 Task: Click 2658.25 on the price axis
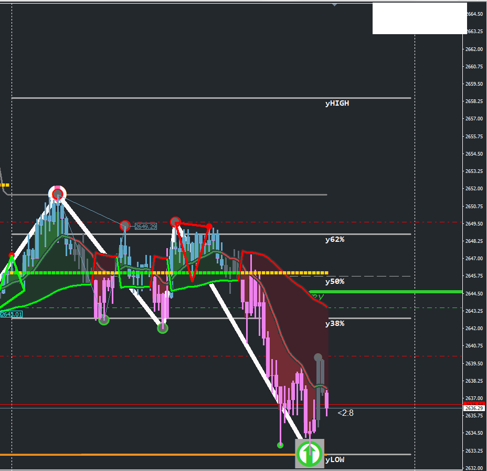(474, 101)
